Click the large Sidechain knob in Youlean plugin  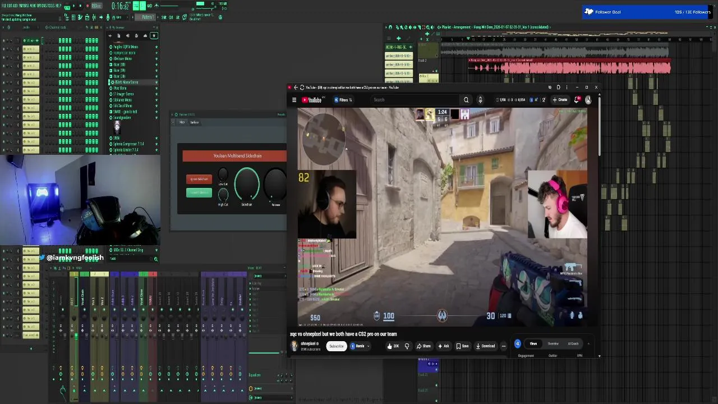[247, 184]
